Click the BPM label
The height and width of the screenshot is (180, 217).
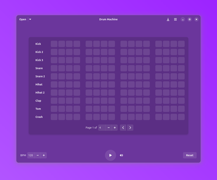pos(23,155)
